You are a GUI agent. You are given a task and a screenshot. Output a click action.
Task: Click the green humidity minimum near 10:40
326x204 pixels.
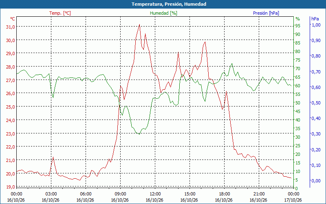tap(139, 134)
